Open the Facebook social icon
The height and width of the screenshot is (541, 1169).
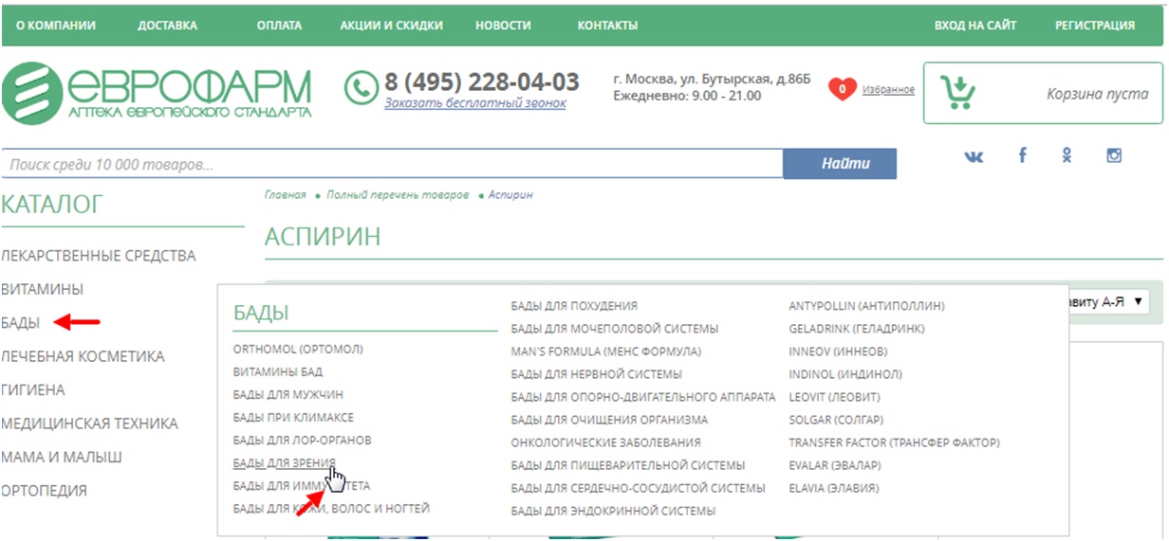click(x=1023, y=155)
